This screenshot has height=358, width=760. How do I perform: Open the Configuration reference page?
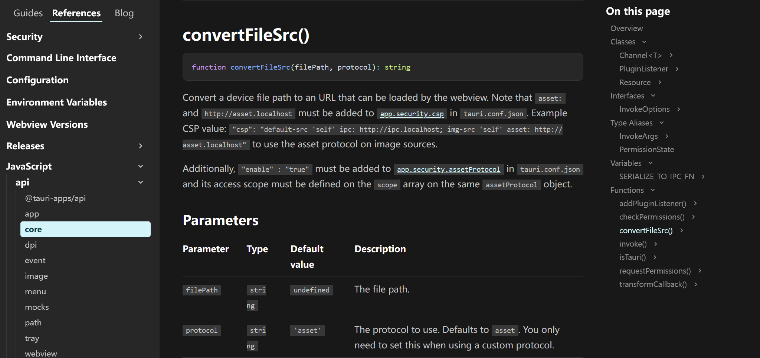tap(37, 80)
